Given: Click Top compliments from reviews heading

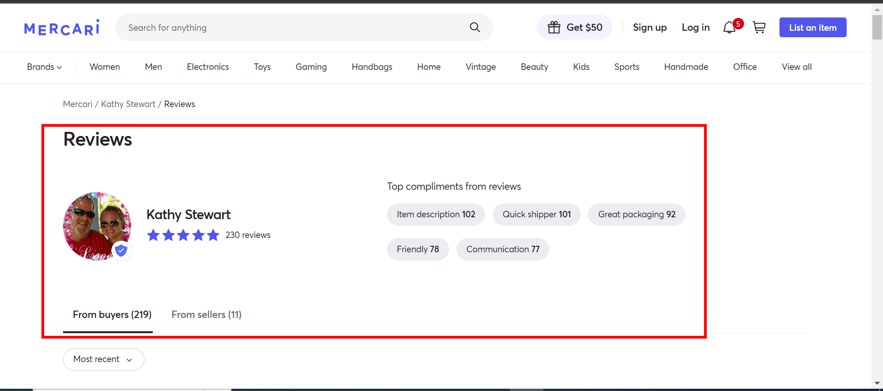Looking at the screenshot, I should pos(454,187).
